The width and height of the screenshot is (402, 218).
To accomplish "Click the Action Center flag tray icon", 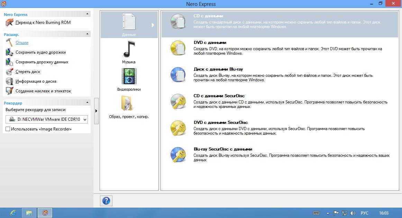I will pyautogui.click(x=336, y=213).
